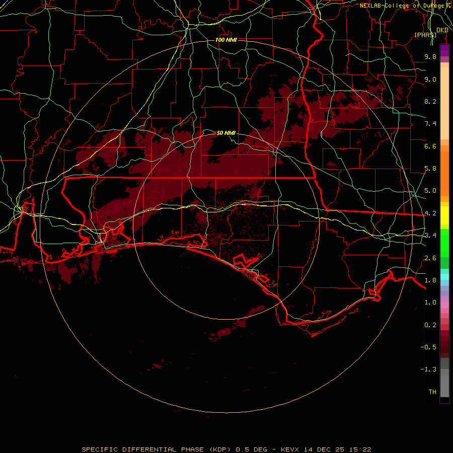Pick the yellow band of the color scale
Viewport: 453px width, 453px height.
(444, 215)
